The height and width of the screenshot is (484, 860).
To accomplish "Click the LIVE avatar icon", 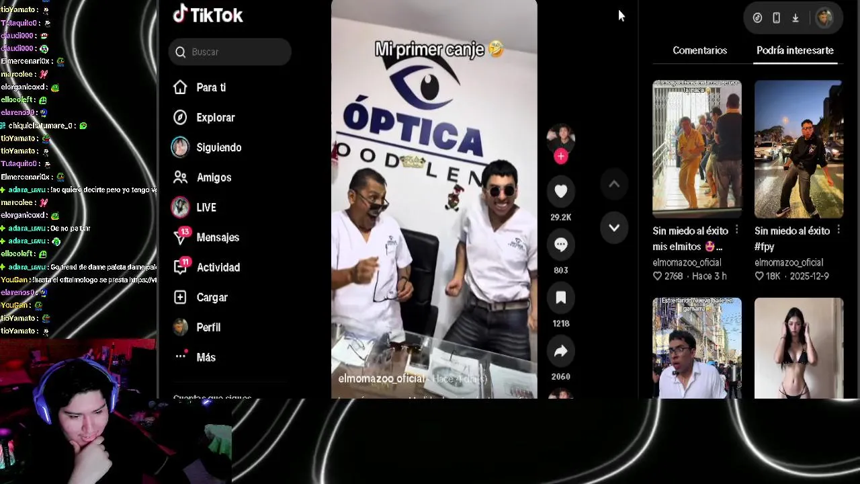I will point(180,207).
